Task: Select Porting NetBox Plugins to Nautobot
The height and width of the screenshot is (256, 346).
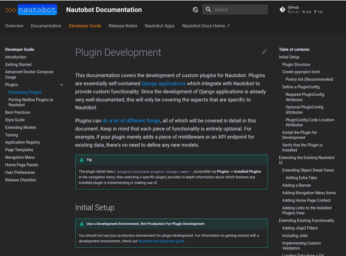Action: (x=31, y=102)
